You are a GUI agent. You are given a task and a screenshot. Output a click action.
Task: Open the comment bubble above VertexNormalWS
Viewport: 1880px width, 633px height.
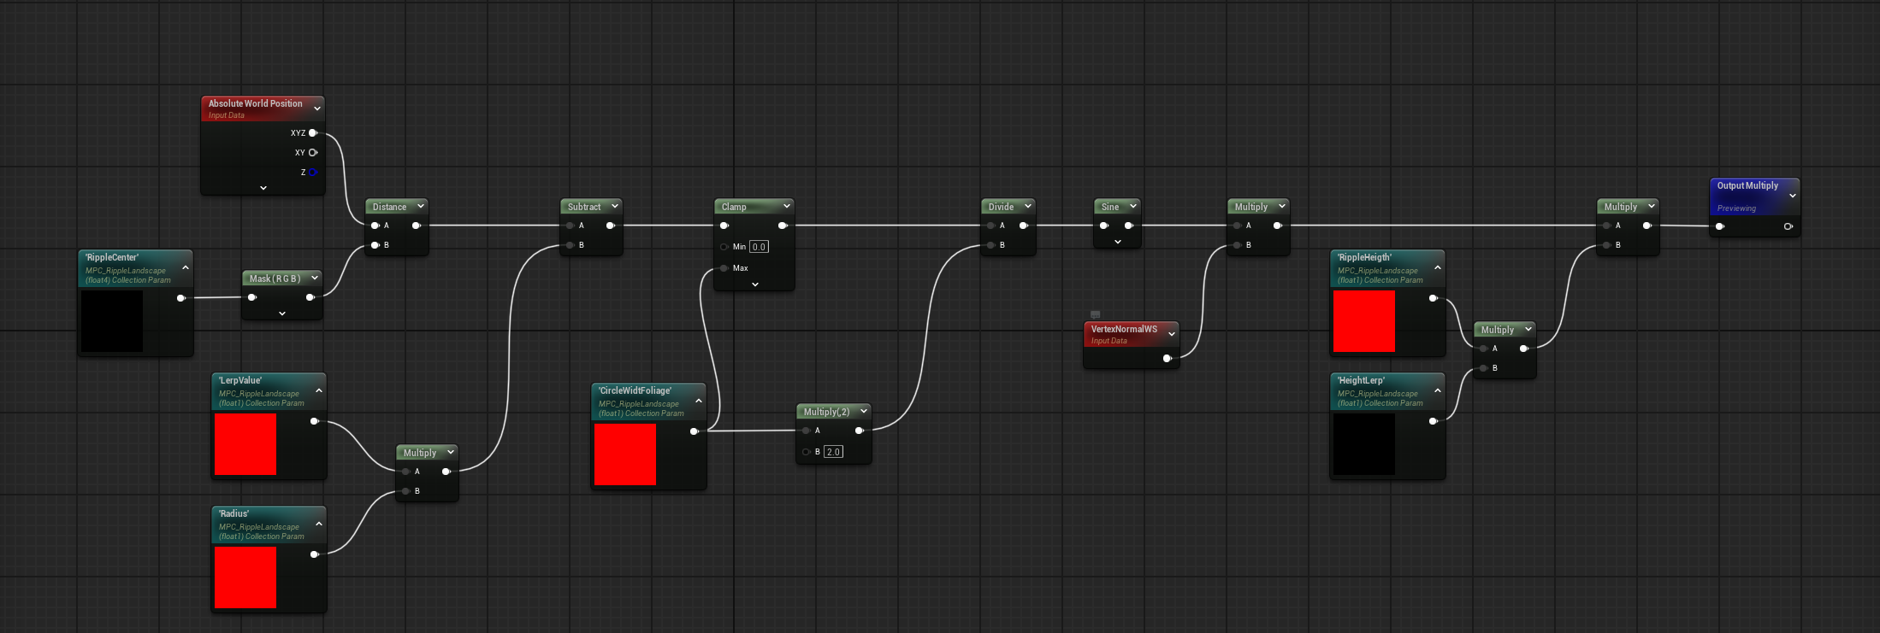click(1095, 314)
